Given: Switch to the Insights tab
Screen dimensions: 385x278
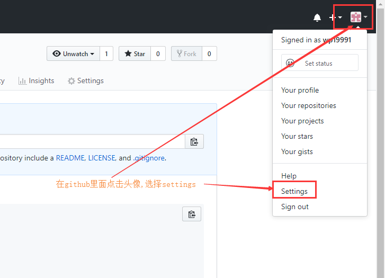Looking at the screenshot, I should pos(36,81).
